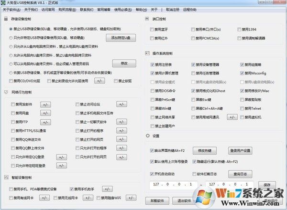Click the 智能设备控制 section icon
Screen dimensions: 287x210
[6, 177]
